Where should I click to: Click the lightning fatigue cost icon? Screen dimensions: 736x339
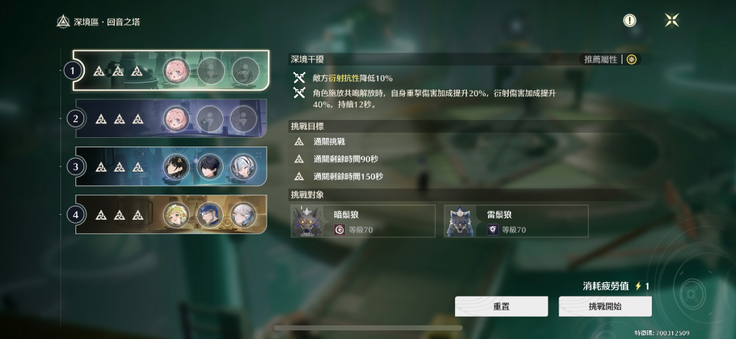(x=638, y=286)
